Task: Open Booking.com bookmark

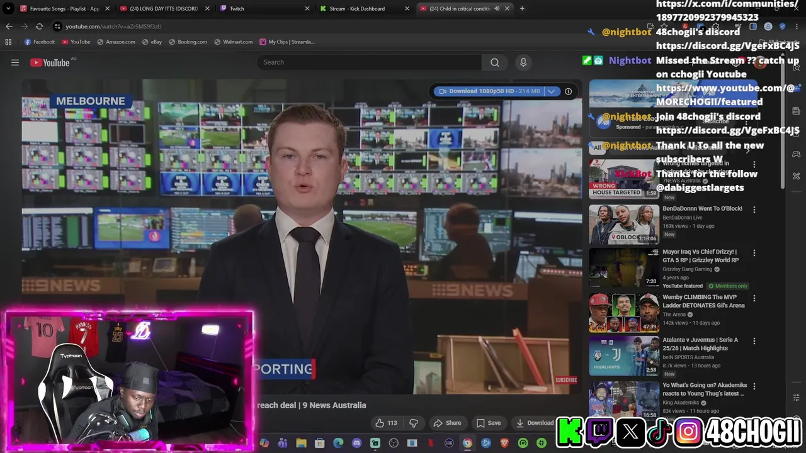Action: (x=188, y=42)
